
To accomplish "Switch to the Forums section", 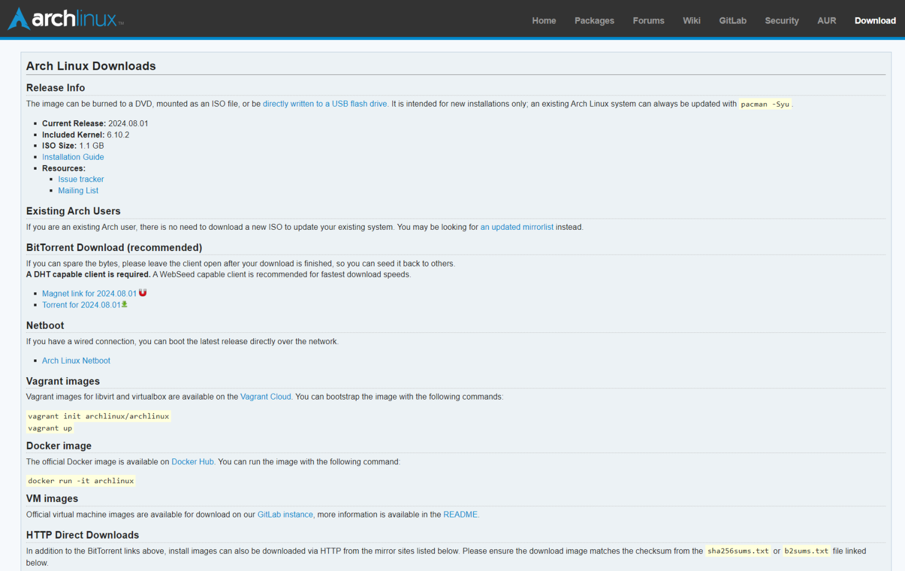I will pyautogui.click(x=648, y=21).
